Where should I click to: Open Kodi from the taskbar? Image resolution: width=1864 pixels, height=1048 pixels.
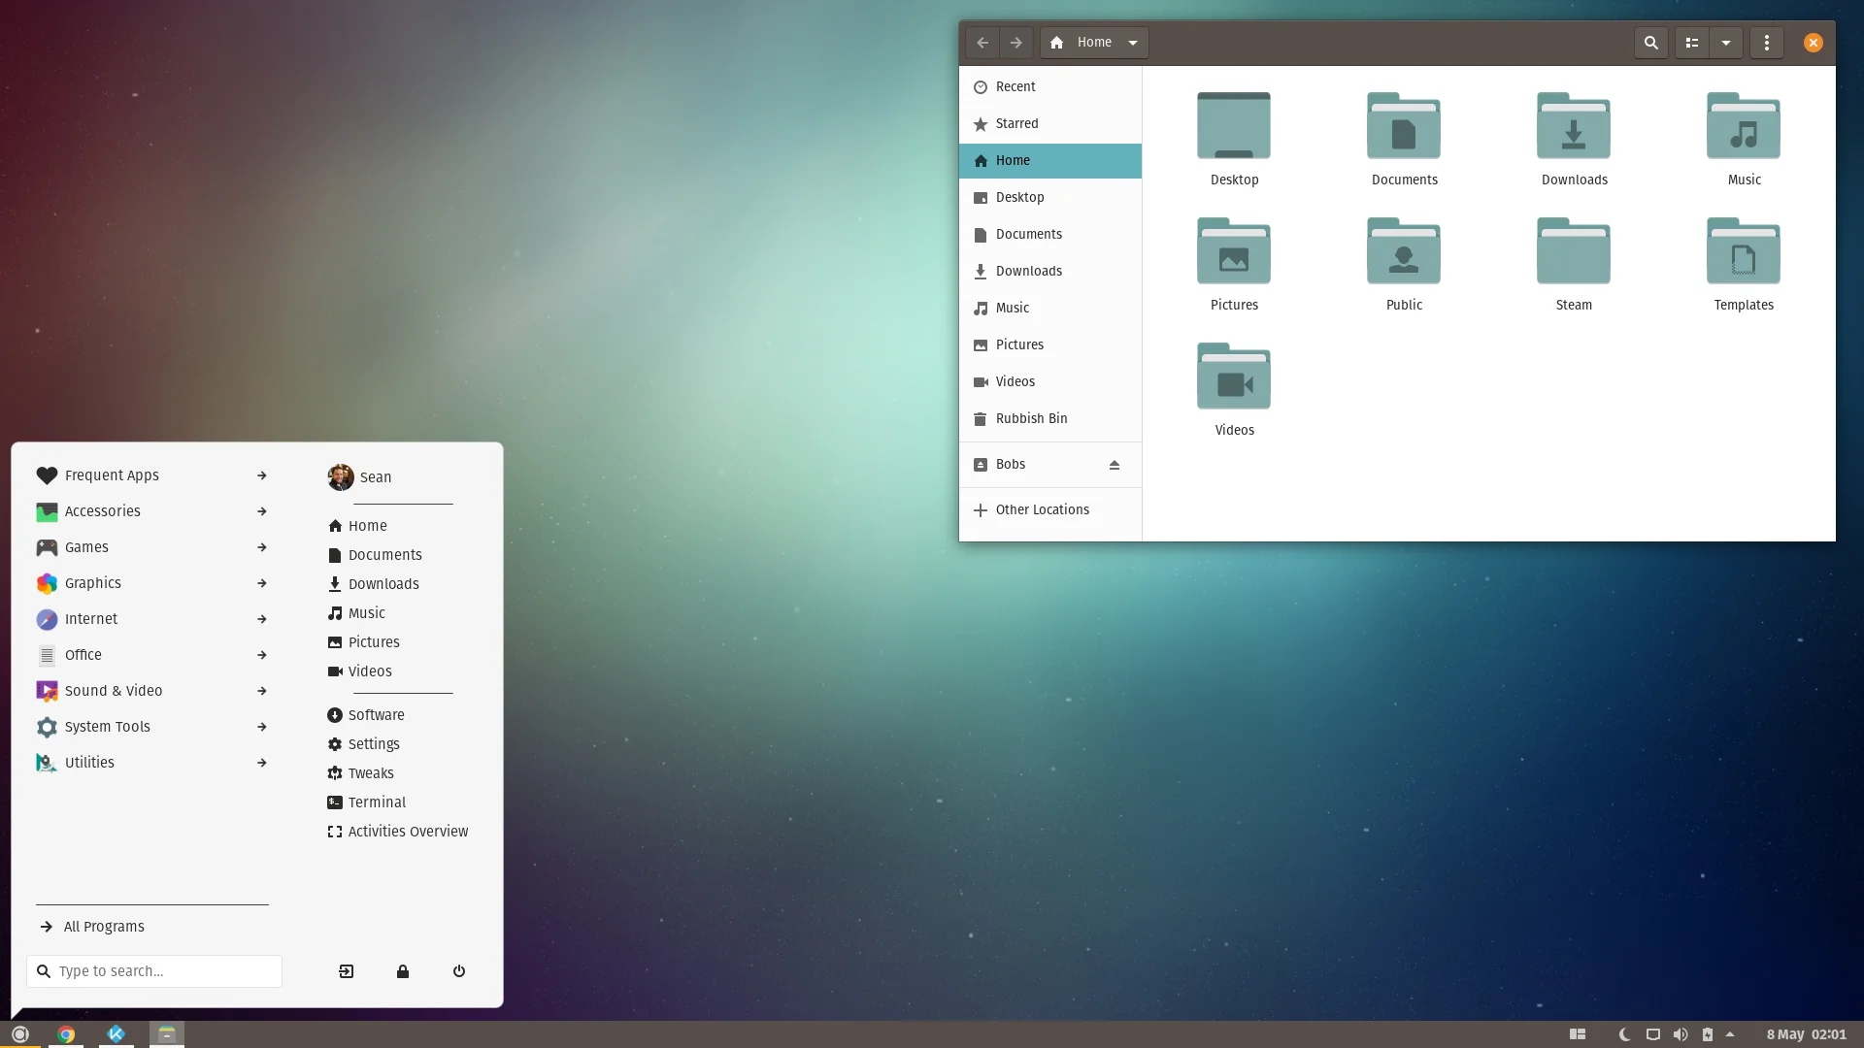coord(116,1034)
